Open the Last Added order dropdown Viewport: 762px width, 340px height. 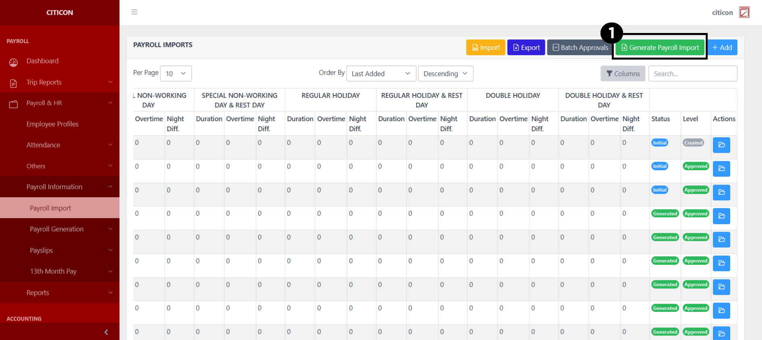point(381,74)
